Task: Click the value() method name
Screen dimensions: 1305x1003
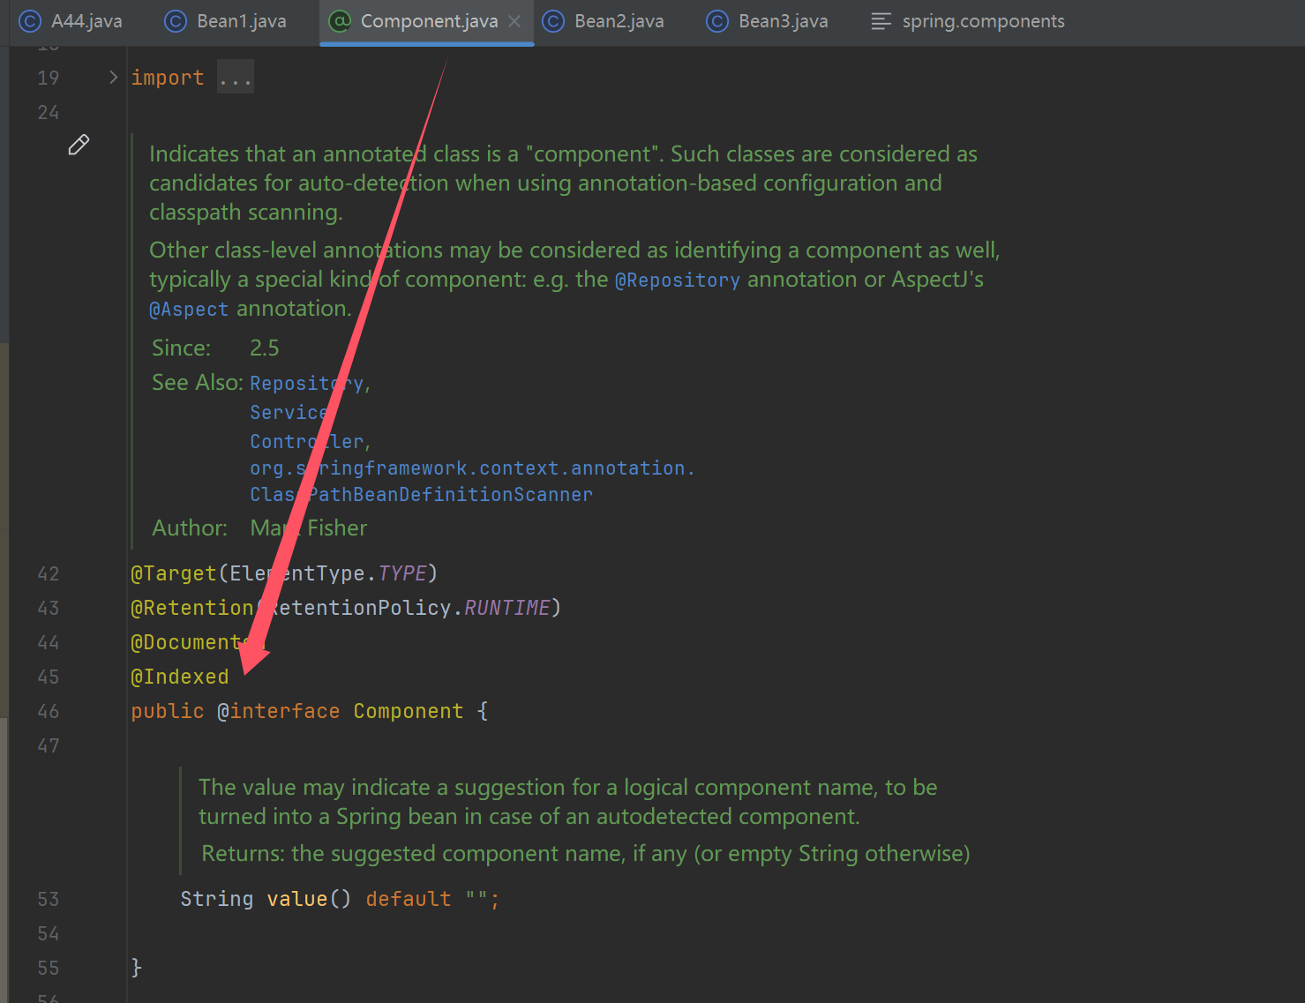Action: pyautogui.click(x=297, y=899)
